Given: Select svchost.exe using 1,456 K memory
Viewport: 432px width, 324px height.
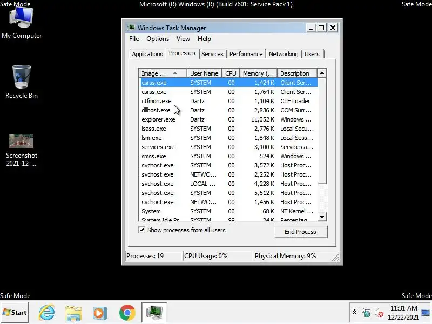Looking at the screenshot, I should (229, 202).
